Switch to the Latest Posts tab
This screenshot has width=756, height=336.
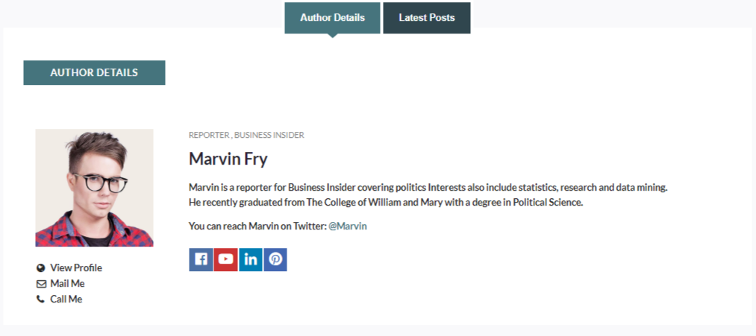427,18
